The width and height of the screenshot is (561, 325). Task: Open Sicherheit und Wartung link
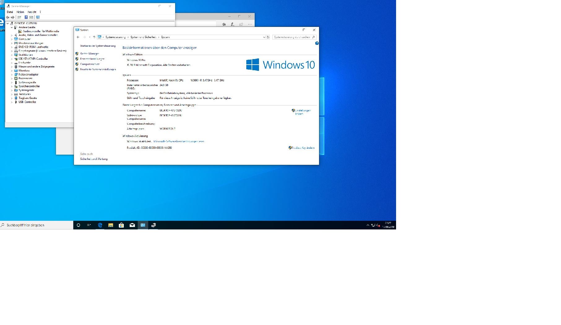pos(94,159)
